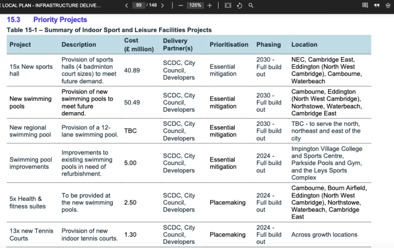The image size is (394, 248).
Task: Advance to the next page arrow
Action: click(162, 5)
